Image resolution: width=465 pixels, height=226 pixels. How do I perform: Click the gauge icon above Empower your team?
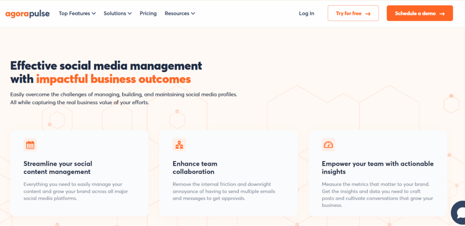[328, 145]
